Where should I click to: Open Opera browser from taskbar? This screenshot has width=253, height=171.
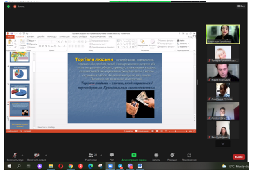coord(61,166)
